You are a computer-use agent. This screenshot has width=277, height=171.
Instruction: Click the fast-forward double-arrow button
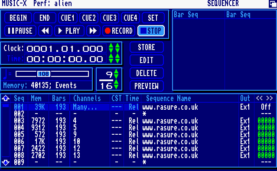93,31
